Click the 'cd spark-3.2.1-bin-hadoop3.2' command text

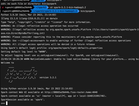68,7
